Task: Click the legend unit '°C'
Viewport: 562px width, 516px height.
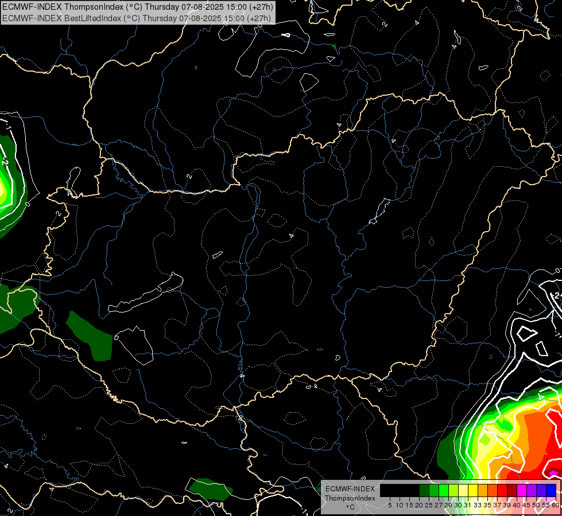Action: coord(350,507)
